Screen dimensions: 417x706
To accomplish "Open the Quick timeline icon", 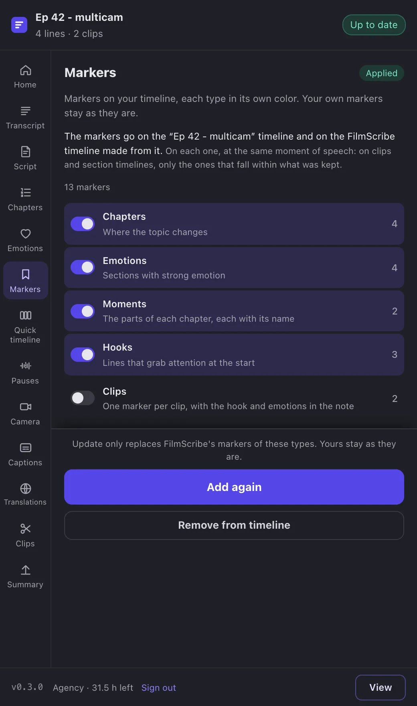I will [25, 315].
